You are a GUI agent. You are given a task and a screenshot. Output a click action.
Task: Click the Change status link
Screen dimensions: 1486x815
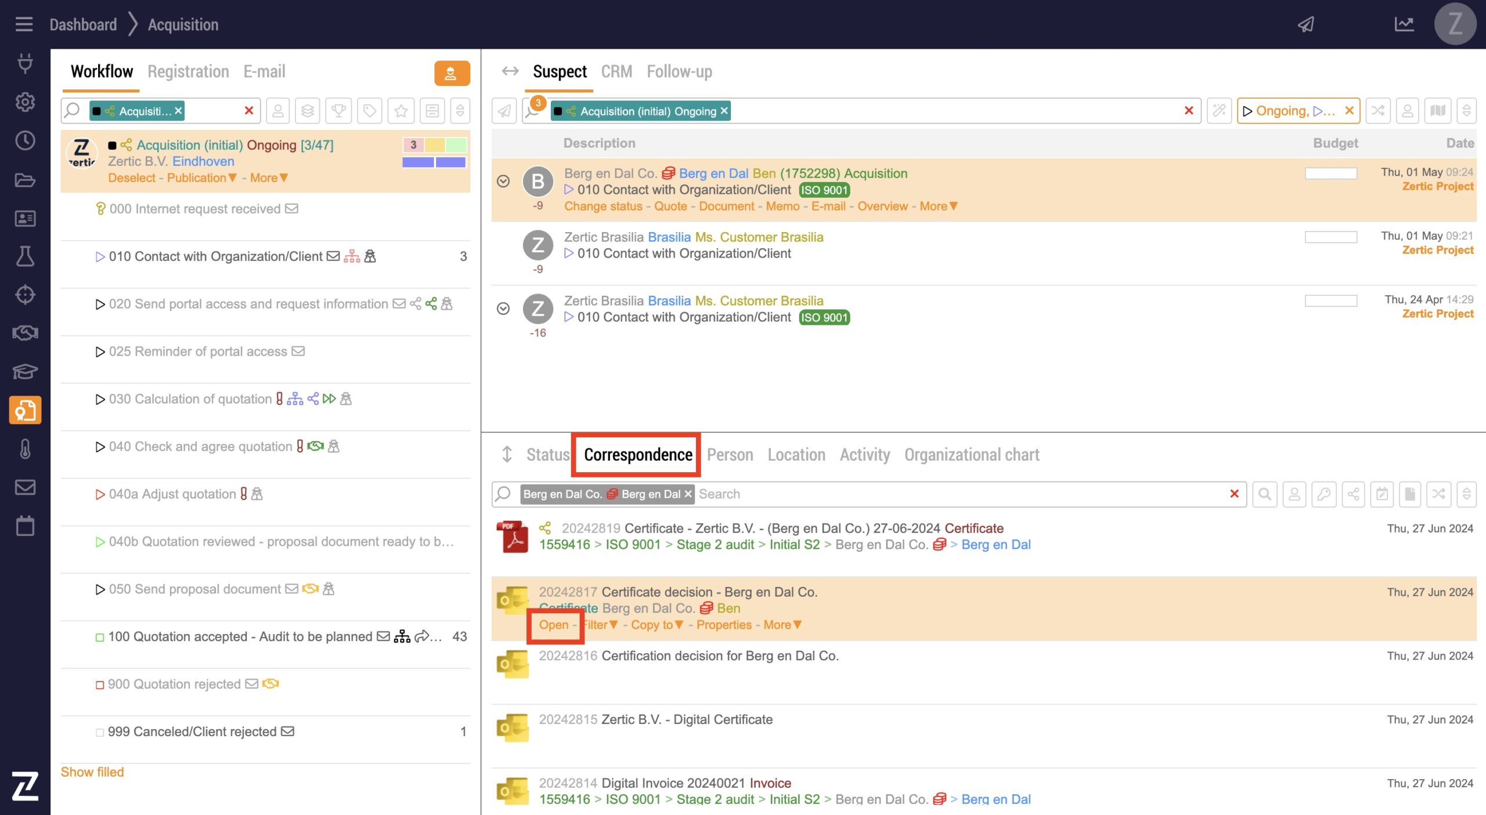pos(603,206)
